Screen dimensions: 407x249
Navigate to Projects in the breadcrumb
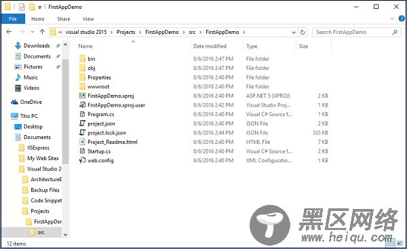click(126, 32)
